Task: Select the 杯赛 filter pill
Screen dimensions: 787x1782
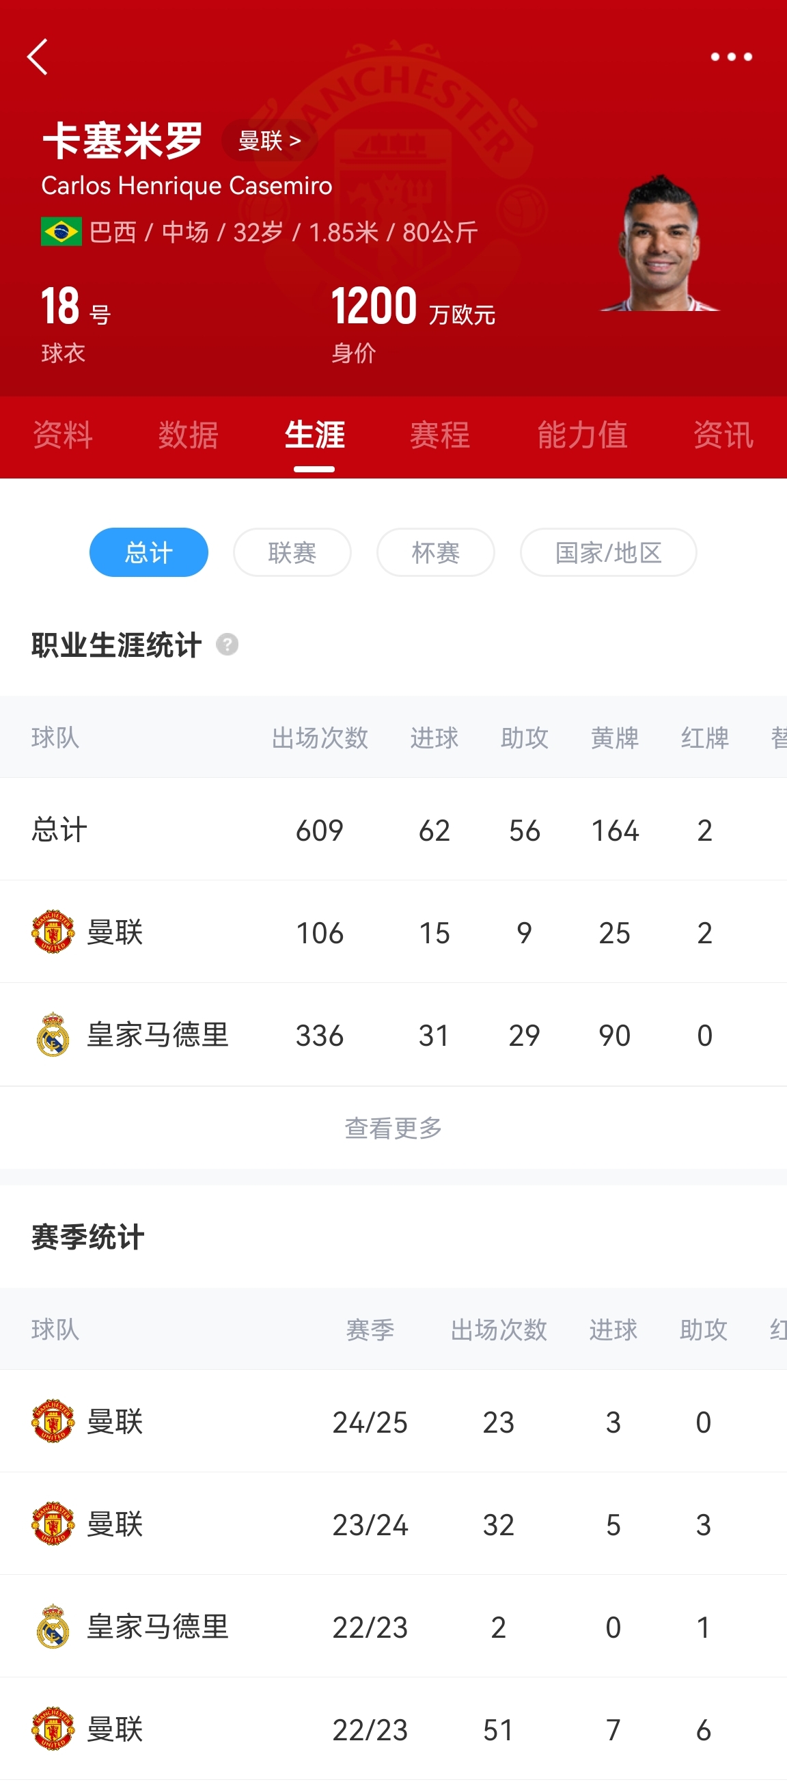Action: 435,552
